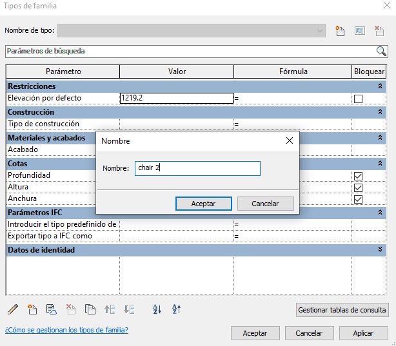Collapse the Restricciones section
Screen dimensions: 396x346
pyautogui.click(x=380, y=86)
